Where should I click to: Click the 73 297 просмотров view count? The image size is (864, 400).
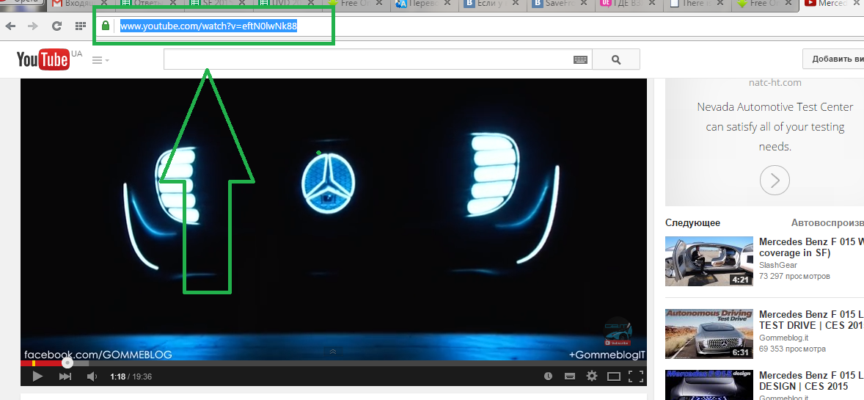(794, 276)
